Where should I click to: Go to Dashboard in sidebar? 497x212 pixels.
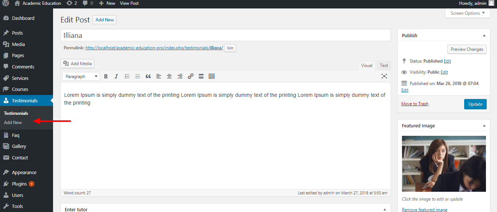[x=27, y=18]
